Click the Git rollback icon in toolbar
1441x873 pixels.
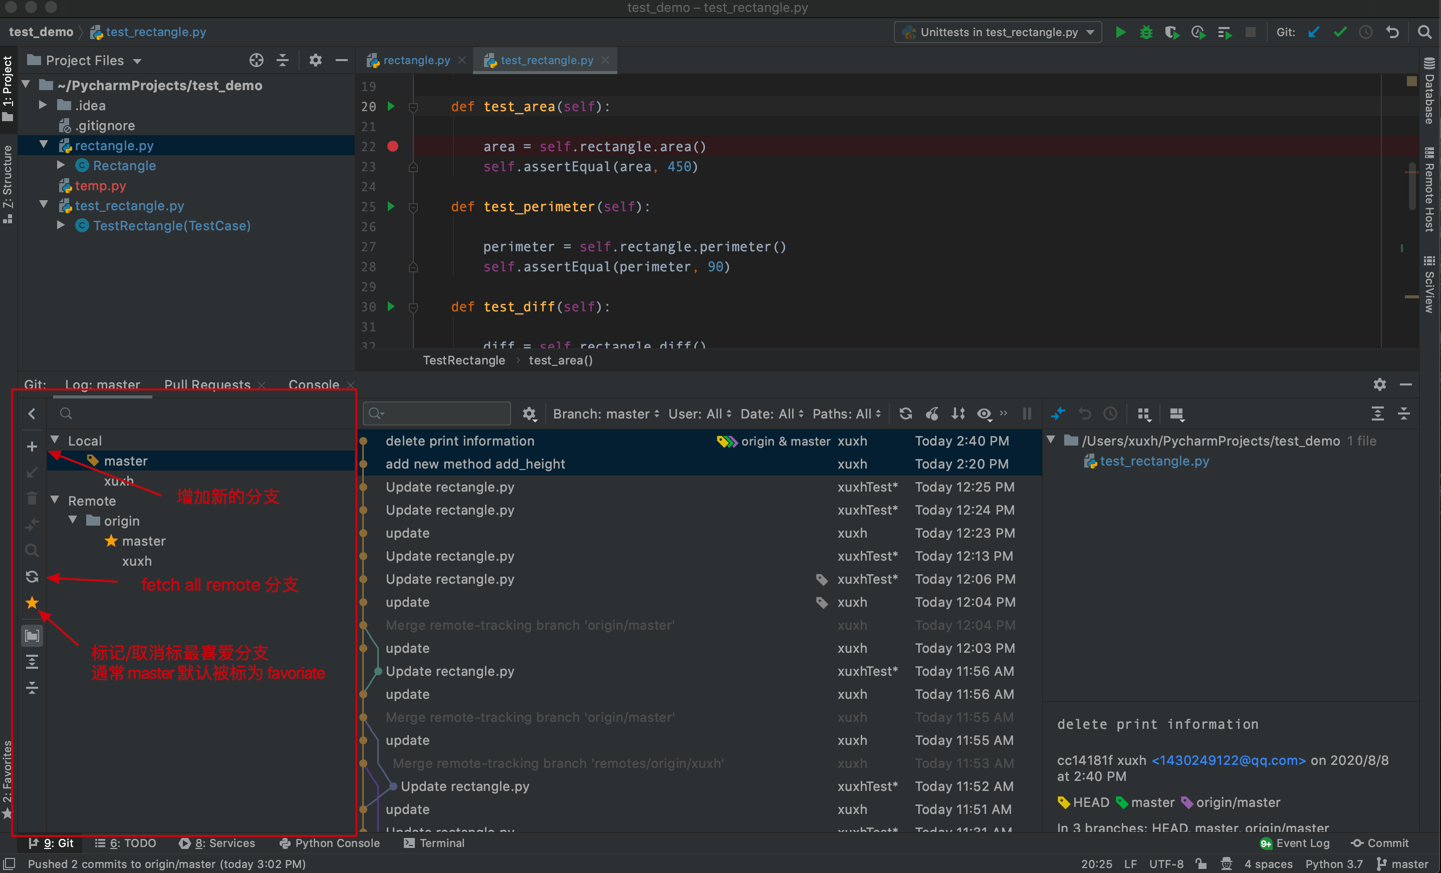tap(1392, 32)
